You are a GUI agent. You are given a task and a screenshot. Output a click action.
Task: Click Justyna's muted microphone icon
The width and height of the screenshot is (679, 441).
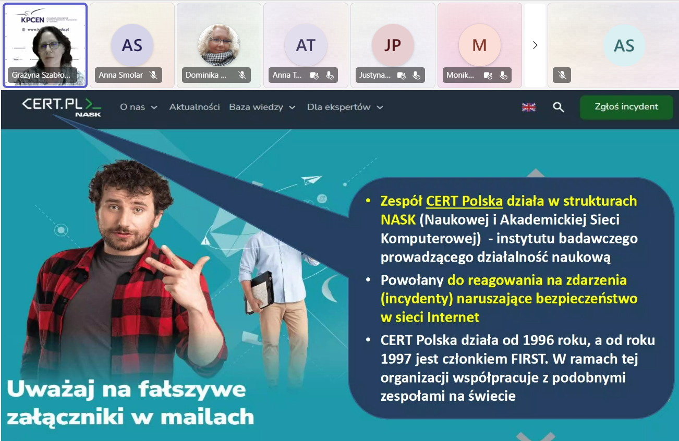pyautogui.click(x=416, y=75)
